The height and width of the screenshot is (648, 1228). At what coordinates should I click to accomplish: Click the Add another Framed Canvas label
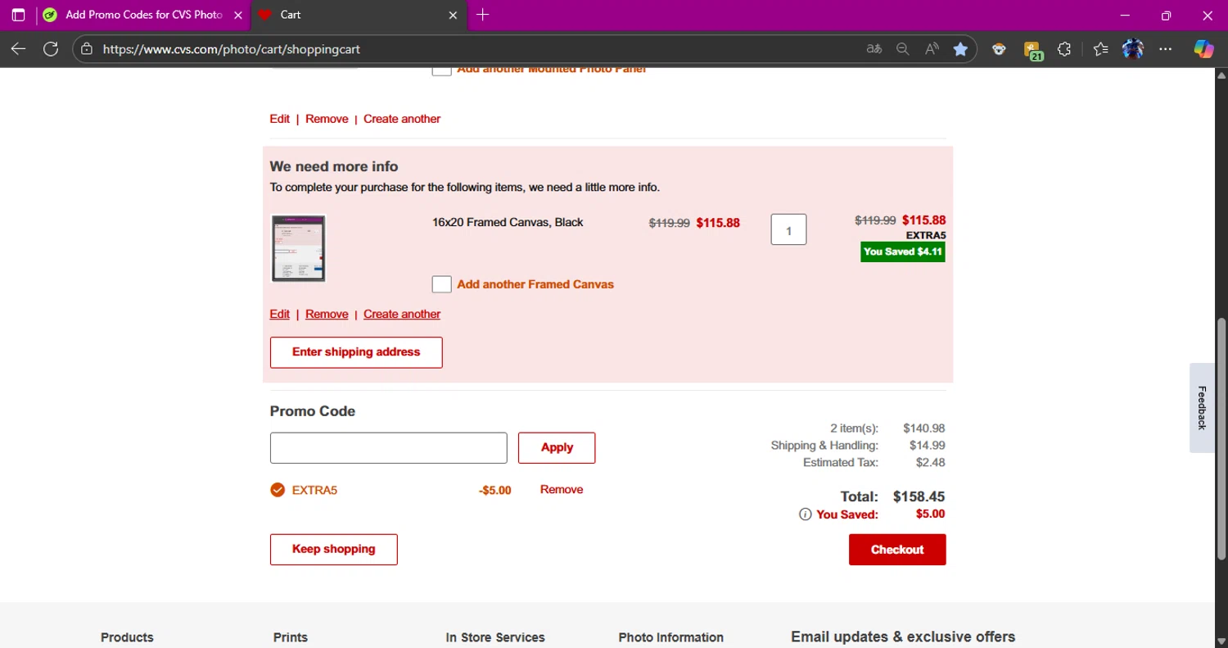pos(535,284)
